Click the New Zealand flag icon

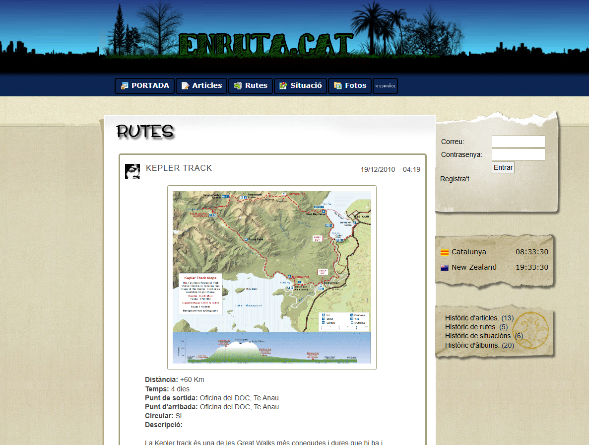coord(445,268)
